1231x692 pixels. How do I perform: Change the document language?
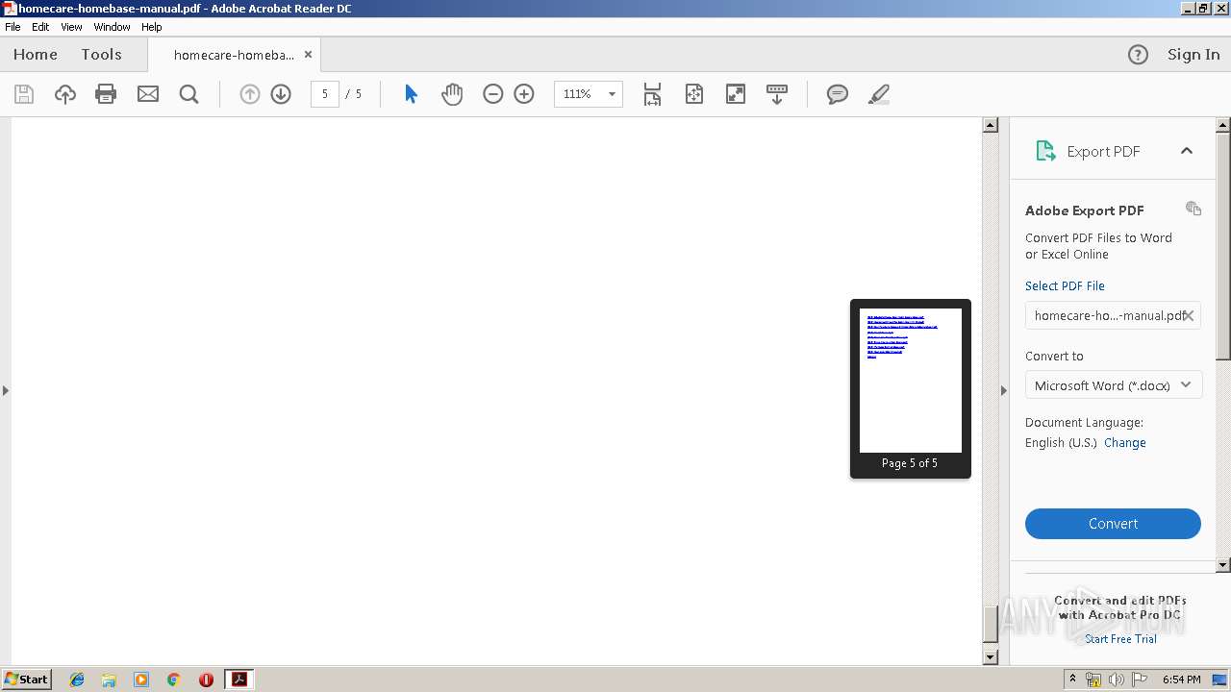pos(1125,443)
